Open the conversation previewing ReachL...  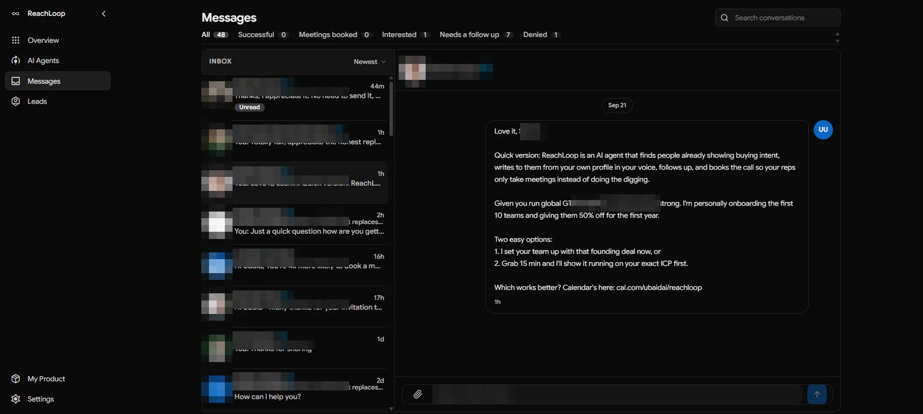(x=295, y=182)
